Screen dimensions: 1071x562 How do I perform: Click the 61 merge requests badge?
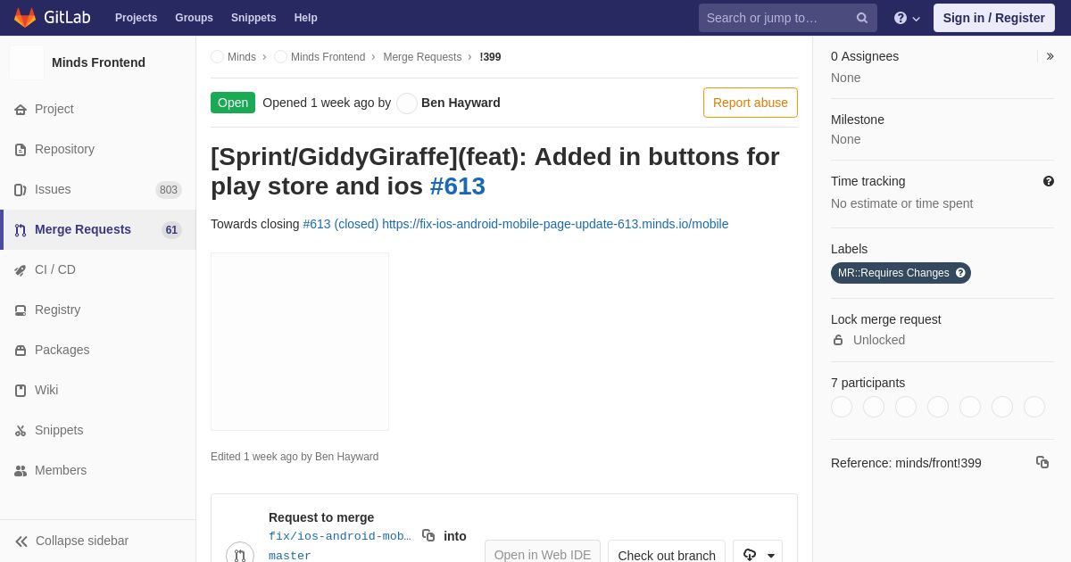[171, 230]
